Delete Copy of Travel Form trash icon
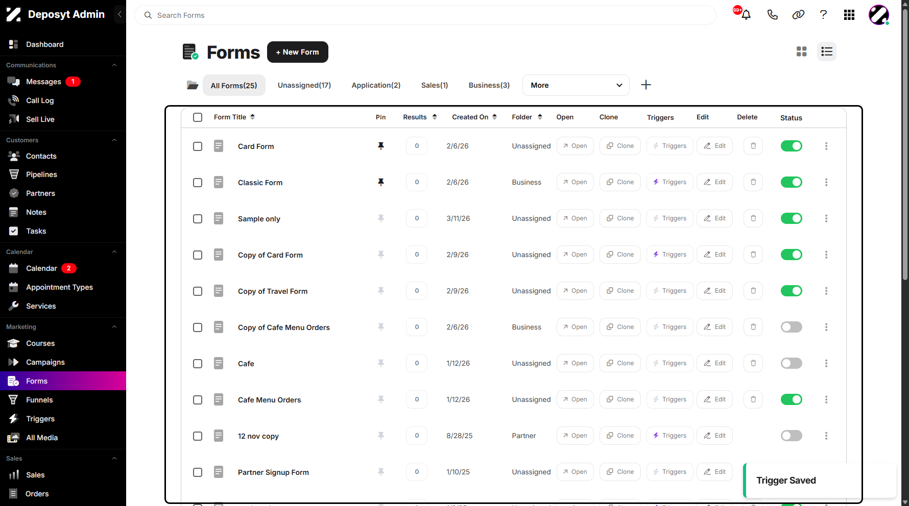The height and width of the screenshot is (506, 909). pos(753,291)
